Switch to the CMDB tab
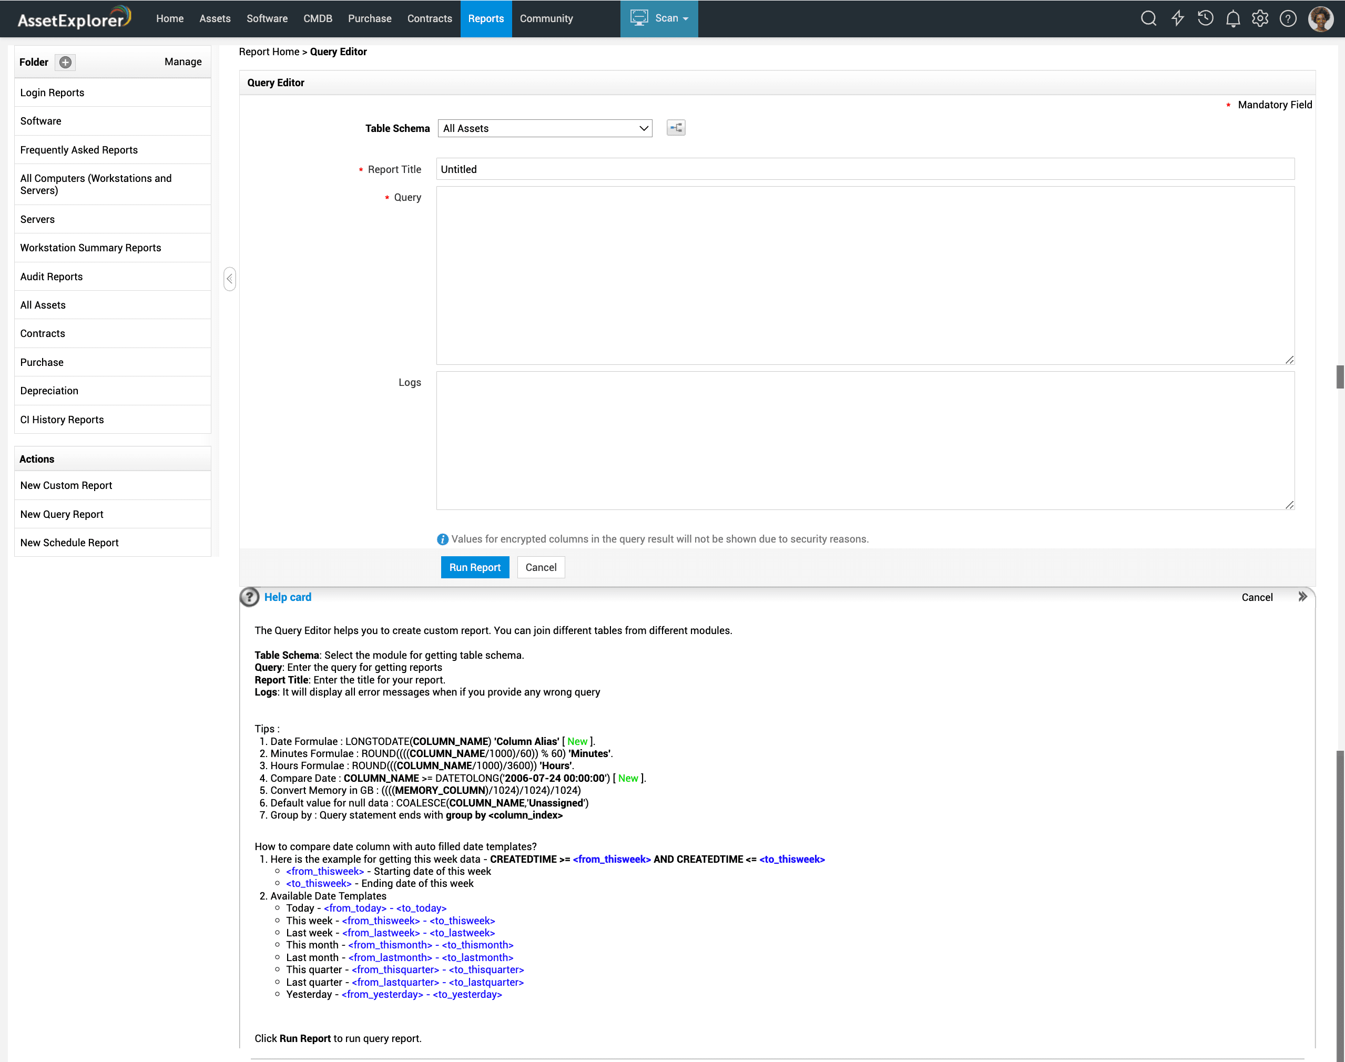The height and width of the screenshot is (1062, 1345). coord(317,18)
